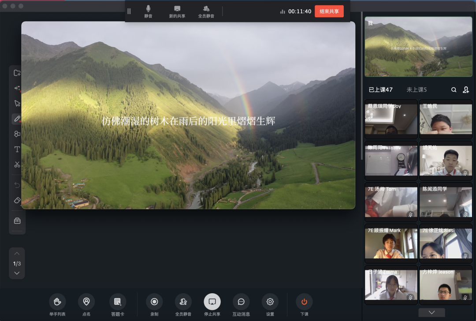Choose the scissors cut tool

pos(17,164)
